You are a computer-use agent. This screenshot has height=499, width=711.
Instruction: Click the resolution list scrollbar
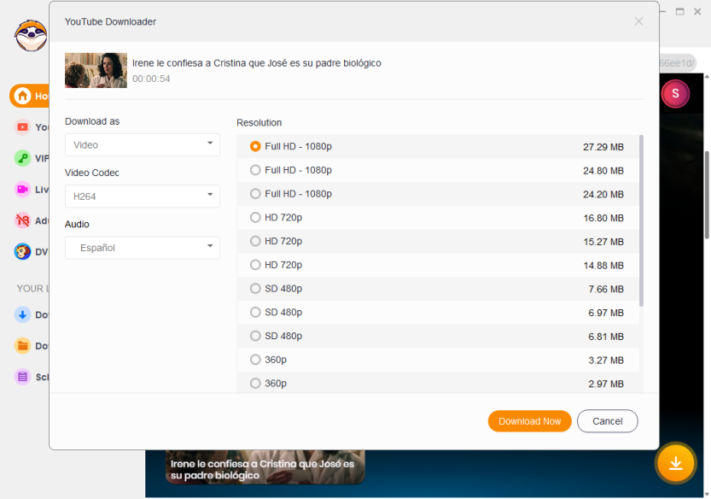click(641, 220)
